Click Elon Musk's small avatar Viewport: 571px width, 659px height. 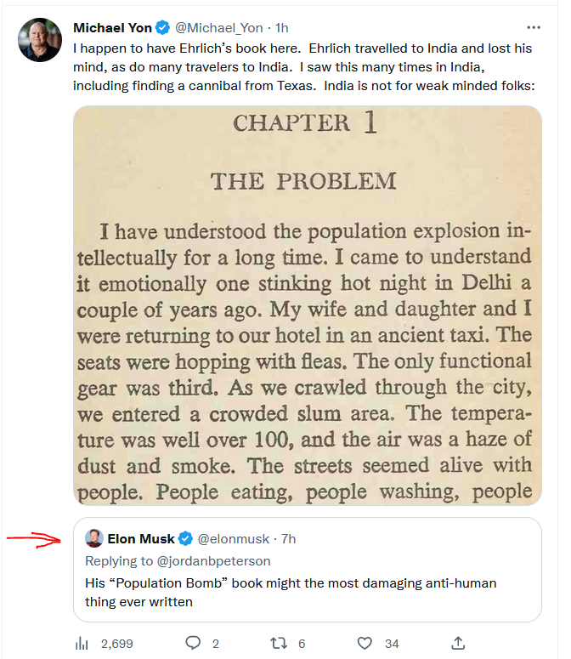point(94,538)
